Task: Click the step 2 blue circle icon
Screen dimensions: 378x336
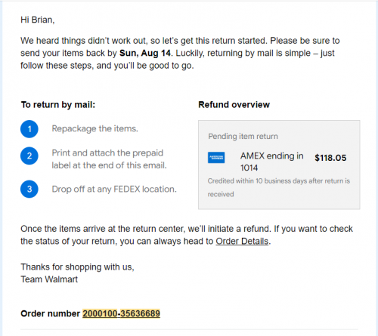Action: [29, 156]
